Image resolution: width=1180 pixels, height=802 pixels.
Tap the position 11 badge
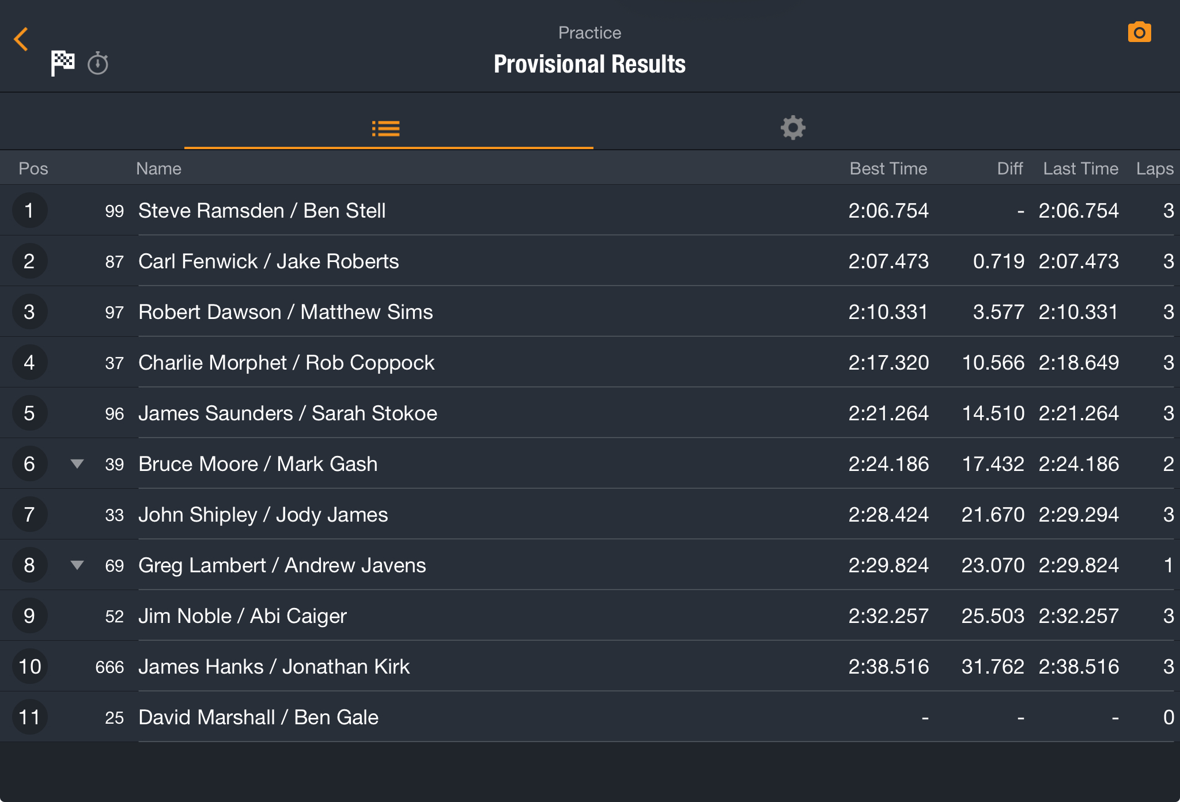(29, 717)
